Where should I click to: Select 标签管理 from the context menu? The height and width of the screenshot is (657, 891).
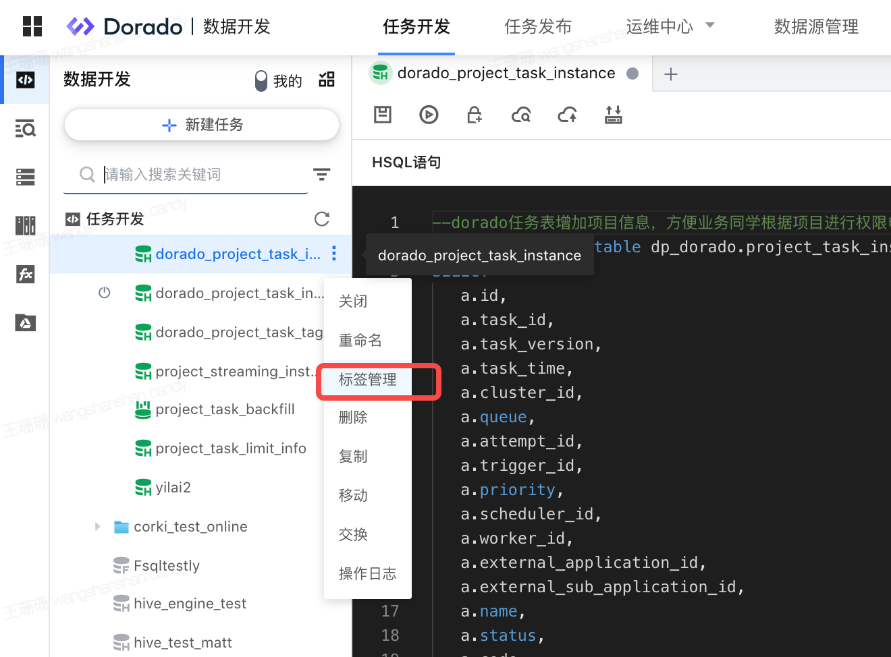(368, 380)
